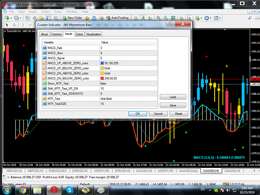Click the Indicators list icon
Viewport: 260px width, 195px height.
point(197,18)
